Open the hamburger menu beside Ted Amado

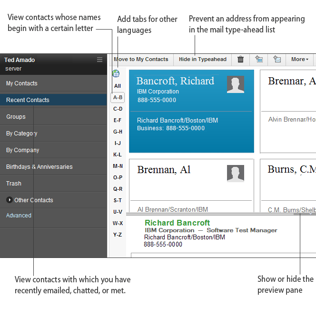99,60
